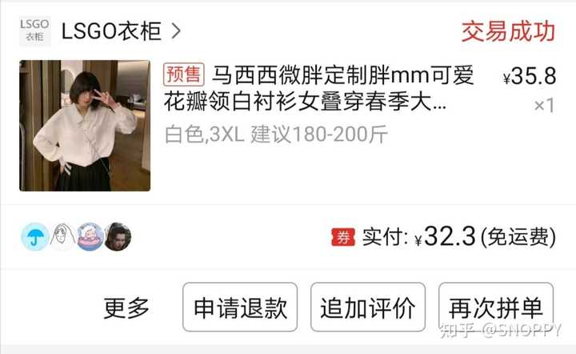The height and width of the screenshot is (354, 576).
Task: Click the red 券 coupon icon
Action: (343, 237)
